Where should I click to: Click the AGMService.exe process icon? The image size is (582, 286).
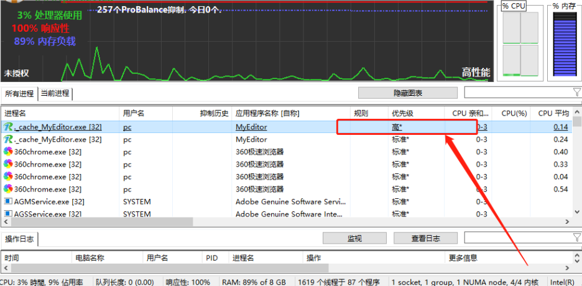8,201
